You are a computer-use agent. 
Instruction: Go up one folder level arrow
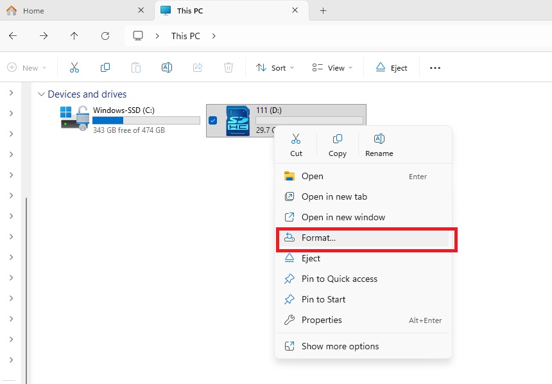point(74,36)
